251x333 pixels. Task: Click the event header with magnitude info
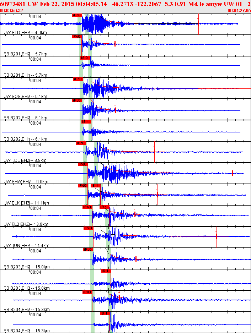click(x=125, y=4)
